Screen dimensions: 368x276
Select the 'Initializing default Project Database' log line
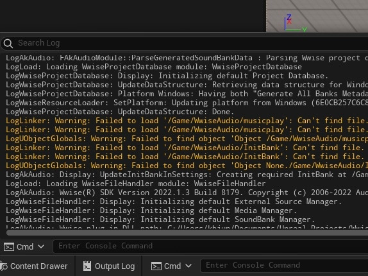pyautogui.click(x=167, y=76)
